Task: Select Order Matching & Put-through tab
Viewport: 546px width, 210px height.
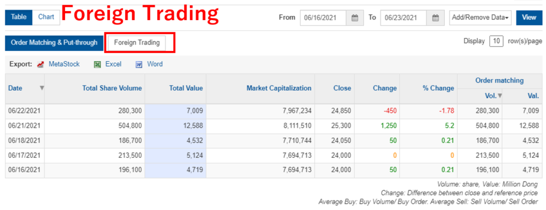Action: 54,43
